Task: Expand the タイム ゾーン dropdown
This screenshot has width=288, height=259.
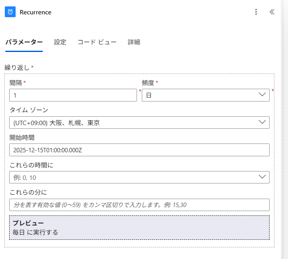Action: (139, 122)
